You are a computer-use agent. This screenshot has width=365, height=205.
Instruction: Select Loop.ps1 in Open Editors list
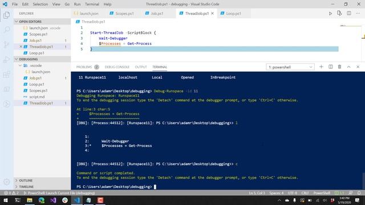[x=36, y=53]
